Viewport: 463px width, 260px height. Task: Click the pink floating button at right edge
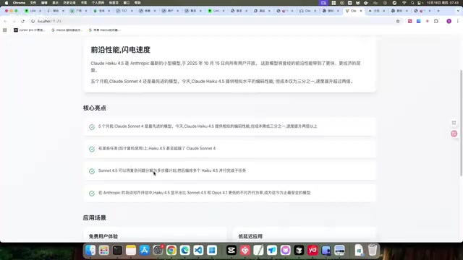click(454, 134)
